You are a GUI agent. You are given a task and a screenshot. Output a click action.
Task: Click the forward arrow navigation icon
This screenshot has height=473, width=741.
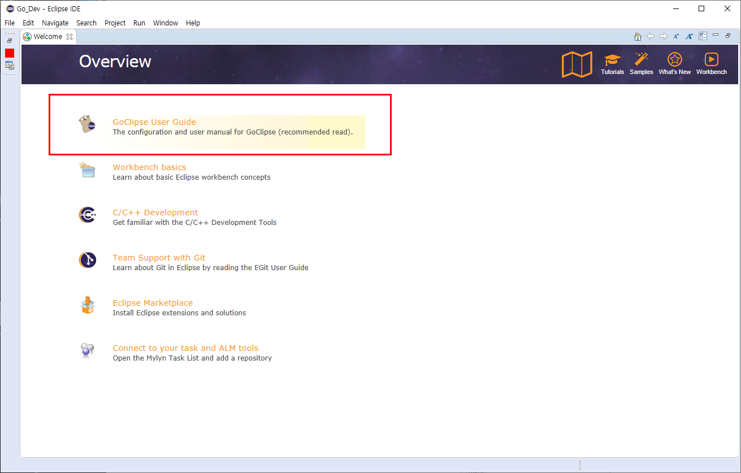tap(664, 36)
